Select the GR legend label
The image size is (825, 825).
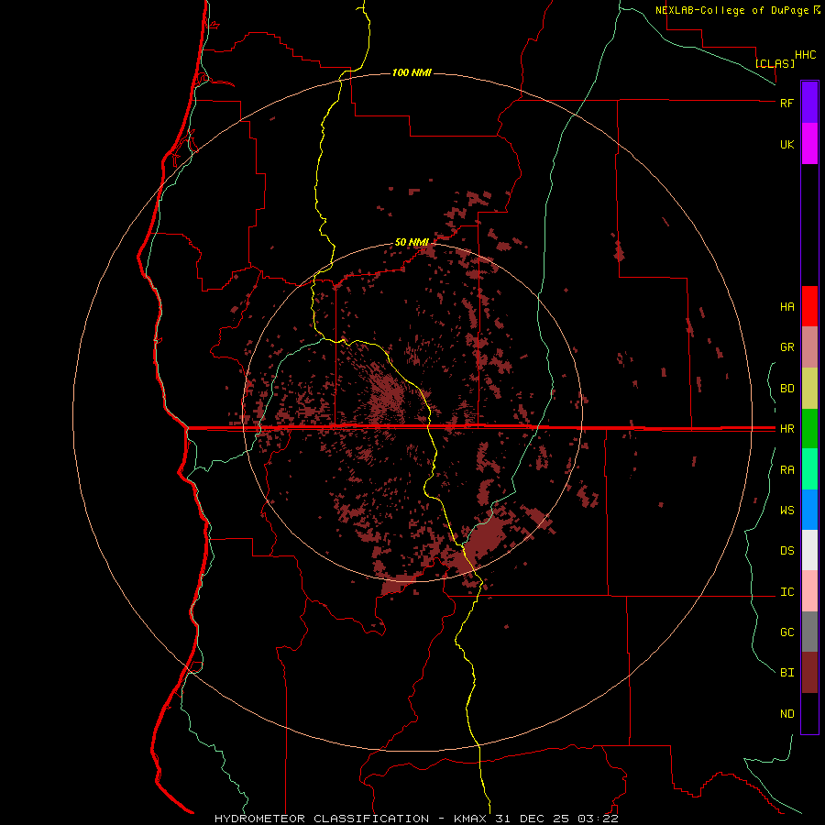click(786, 347)
